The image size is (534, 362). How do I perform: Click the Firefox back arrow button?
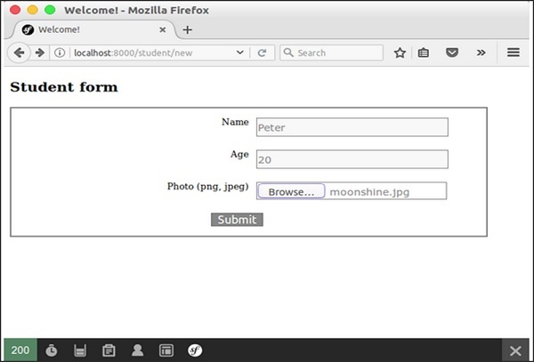20,52
